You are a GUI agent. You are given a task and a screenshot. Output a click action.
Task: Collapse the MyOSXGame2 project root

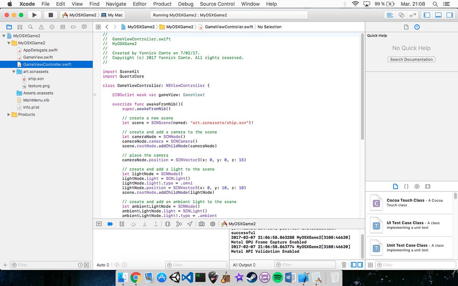(4, 36)
